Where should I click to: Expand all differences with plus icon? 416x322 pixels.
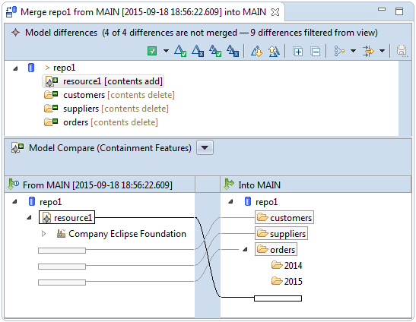point(297,51)
